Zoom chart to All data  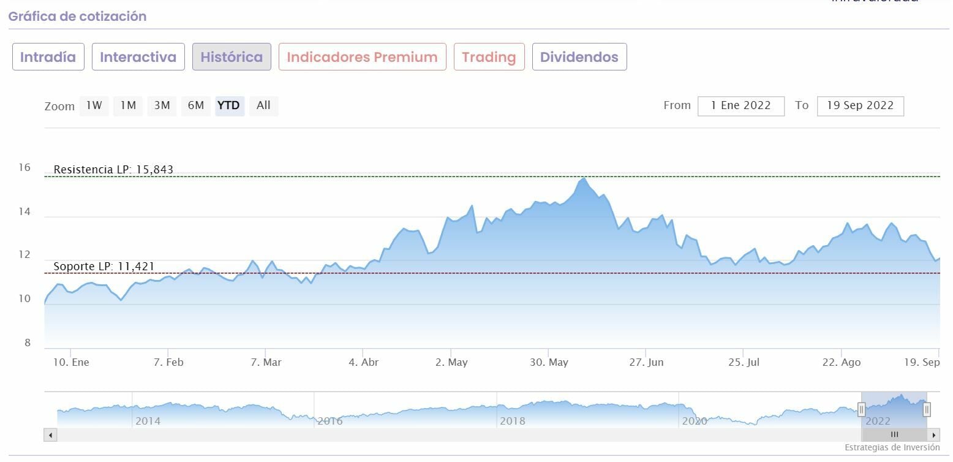tap(263, 105)
